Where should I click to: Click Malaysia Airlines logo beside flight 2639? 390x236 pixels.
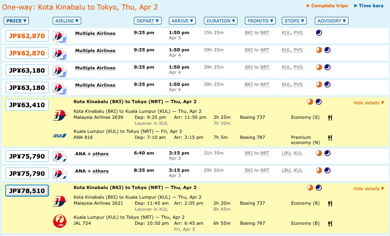[x=60, y=116]
